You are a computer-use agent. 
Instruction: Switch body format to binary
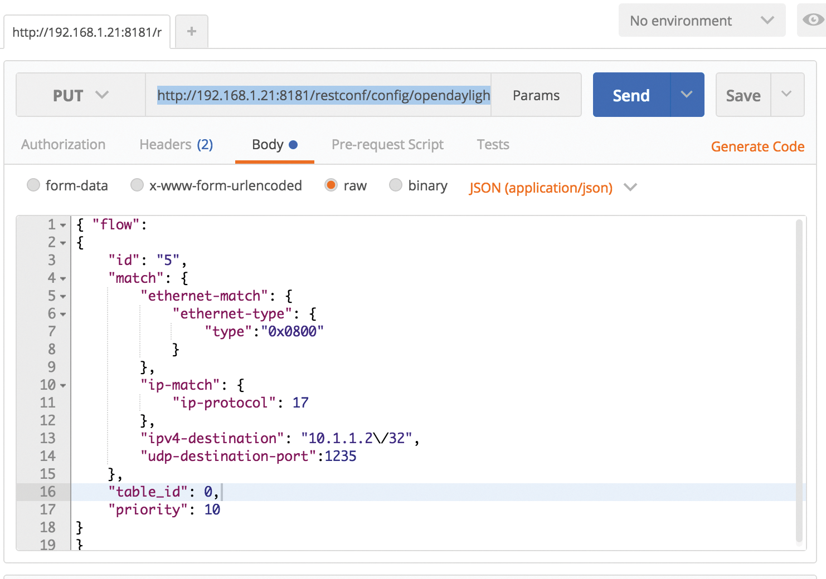pyautogui.click(x=396, y=185)
